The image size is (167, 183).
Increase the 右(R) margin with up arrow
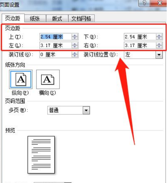[159, 44]
